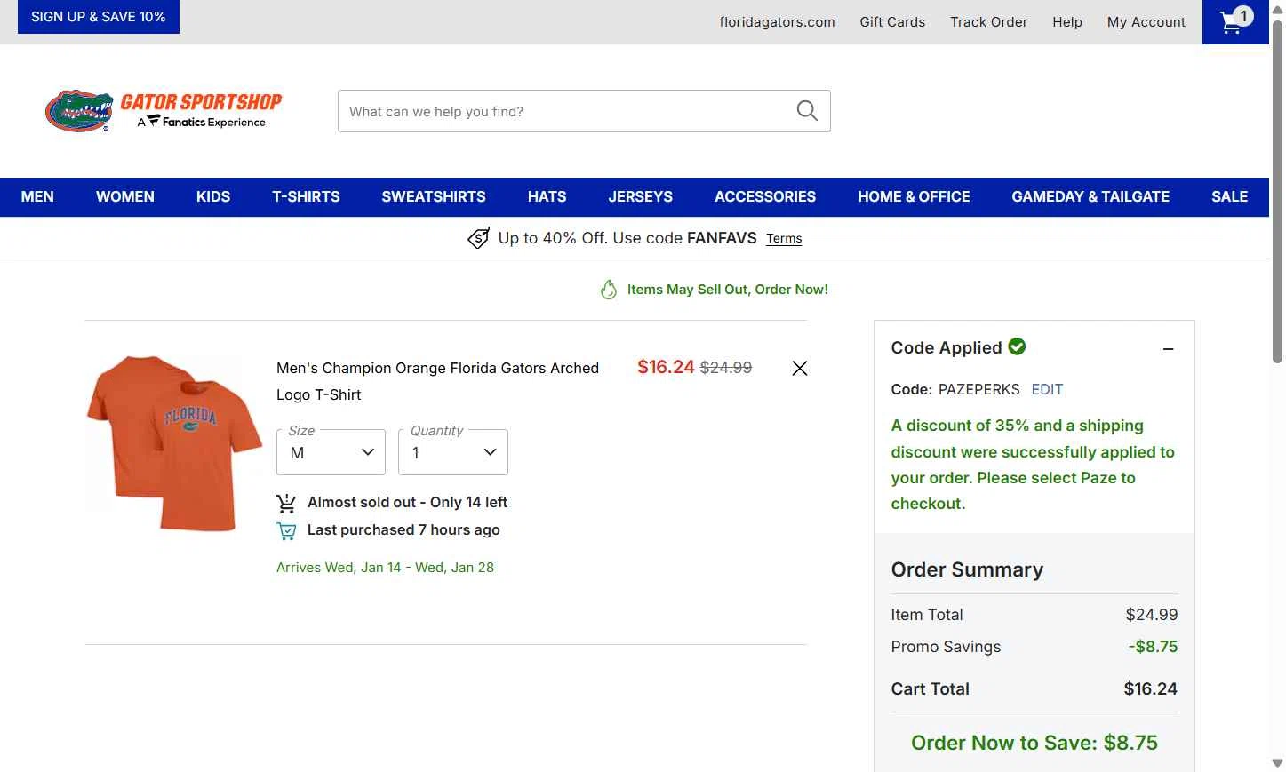
Task: Click the Promo Savings -$8.75 amount
Action: pyautogui.click(x=1153, y=647)
